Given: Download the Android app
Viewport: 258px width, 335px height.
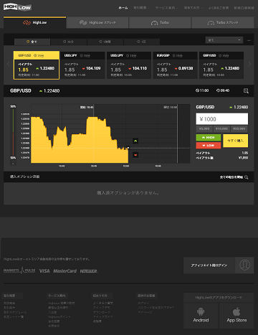Looking at the screenshot, I should pos(201,316).
